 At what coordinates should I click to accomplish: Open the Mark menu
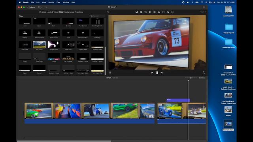click(x=44, y=2)
